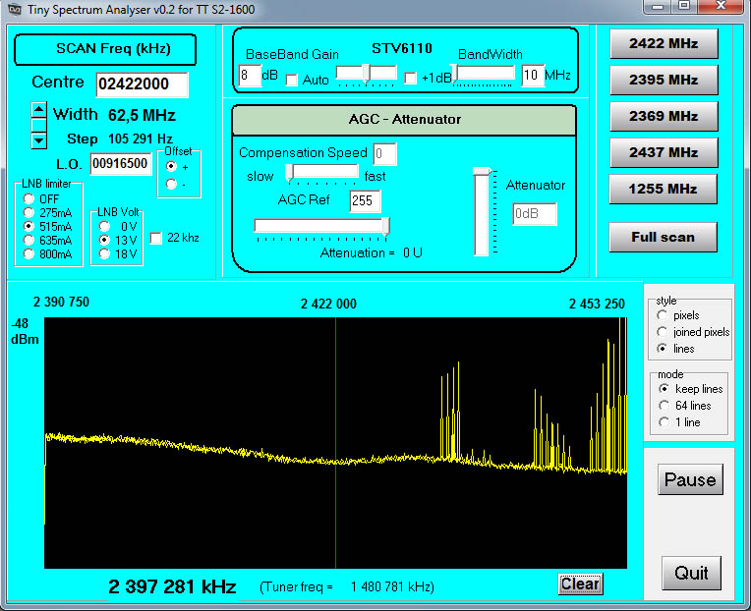Increase scan width with up arrow
The image size is (751, 611).
point(38,110)
